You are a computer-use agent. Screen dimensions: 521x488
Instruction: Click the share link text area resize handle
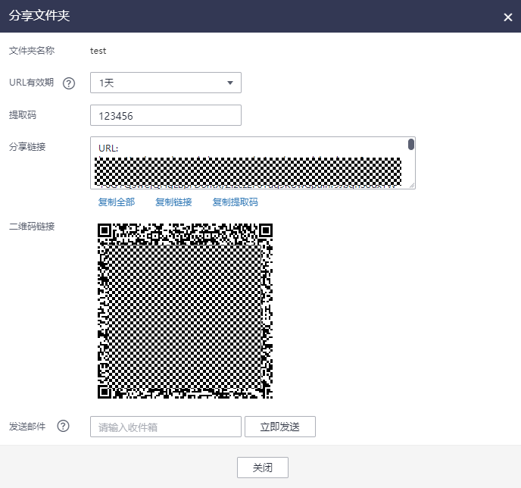(x=412, y=186)
